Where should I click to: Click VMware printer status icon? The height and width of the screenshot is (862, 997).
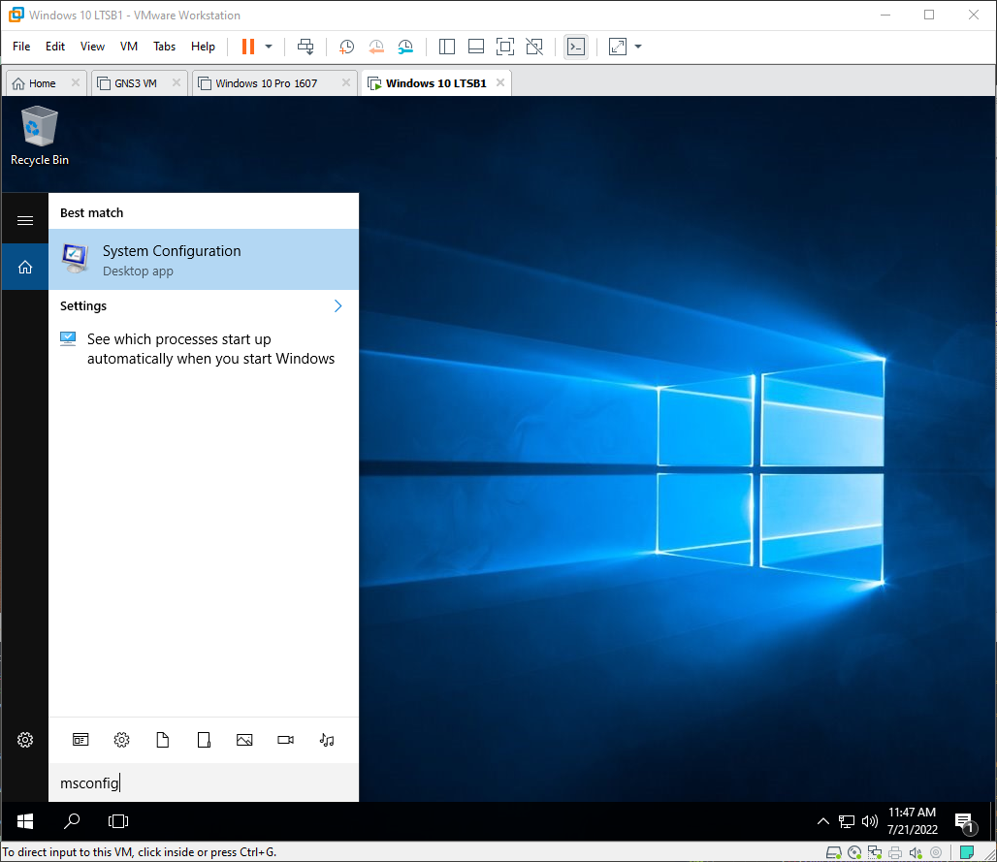pos(895,852)
